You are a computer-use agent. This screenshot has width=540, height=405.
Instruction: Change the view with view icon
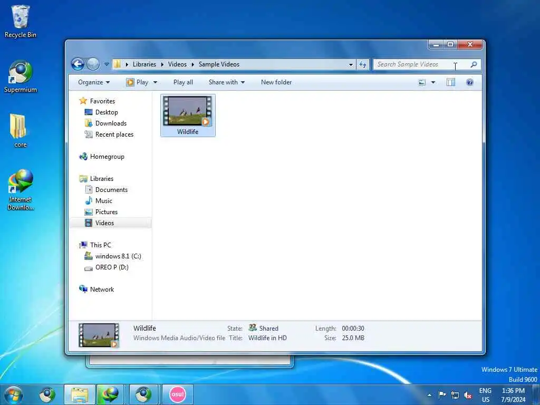(422, 82)
